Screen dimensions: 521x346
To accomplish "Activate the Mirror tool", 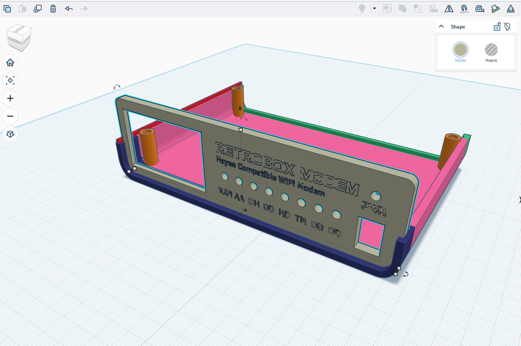I will [449, 9].
